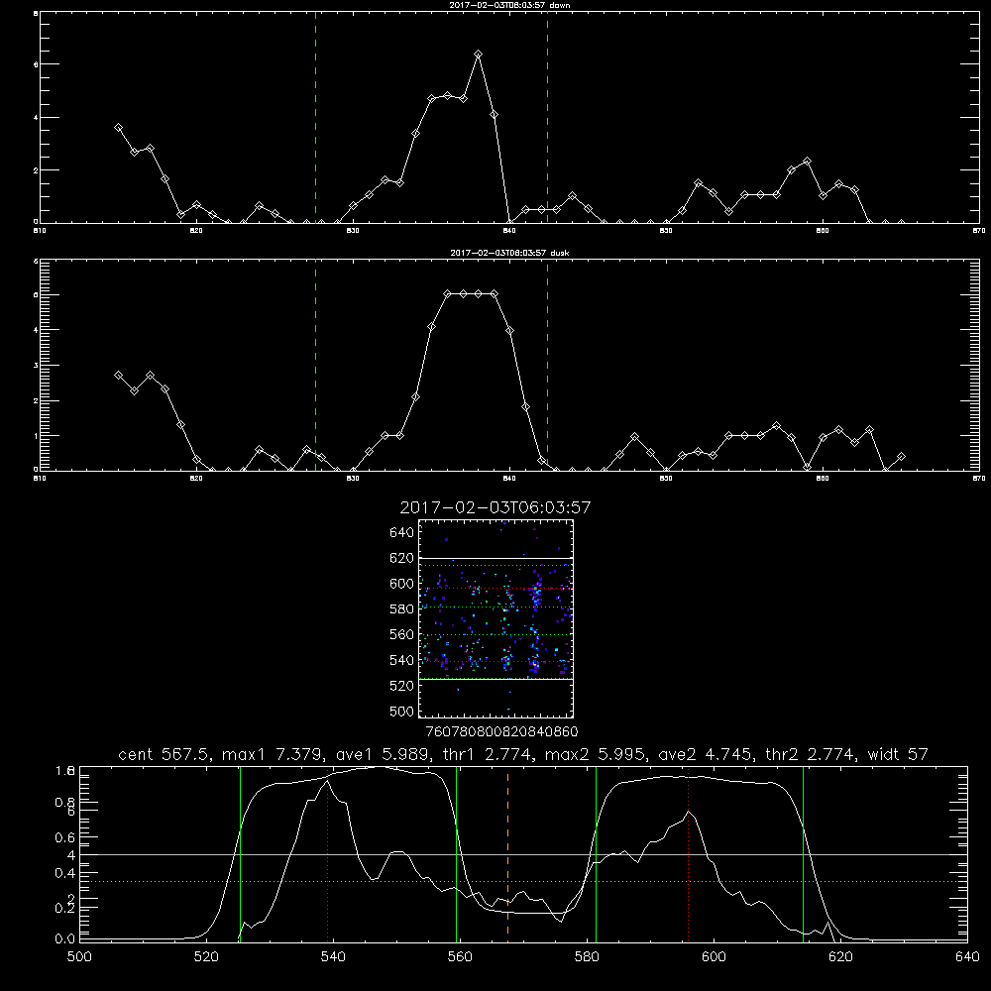Click the 600 x-axis label of bottom plot

[715, 957]
